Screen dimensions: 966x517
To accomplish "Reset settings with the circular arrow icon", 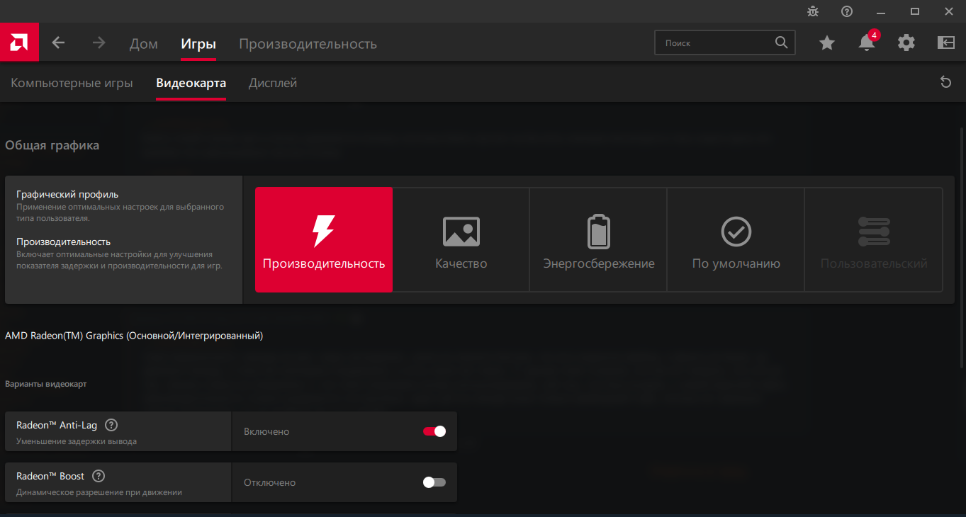I will coord(945,82).
